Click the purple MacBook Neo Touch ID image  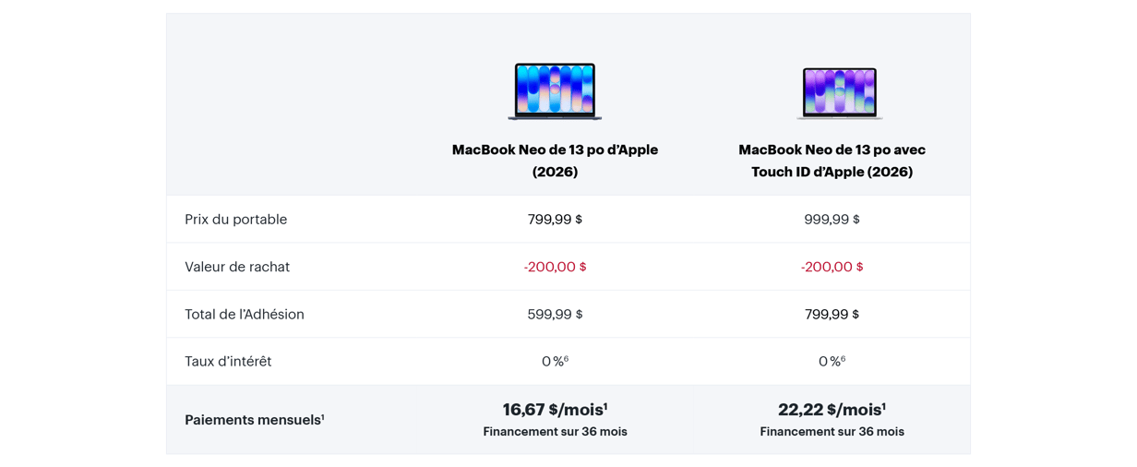coord(839,92)
